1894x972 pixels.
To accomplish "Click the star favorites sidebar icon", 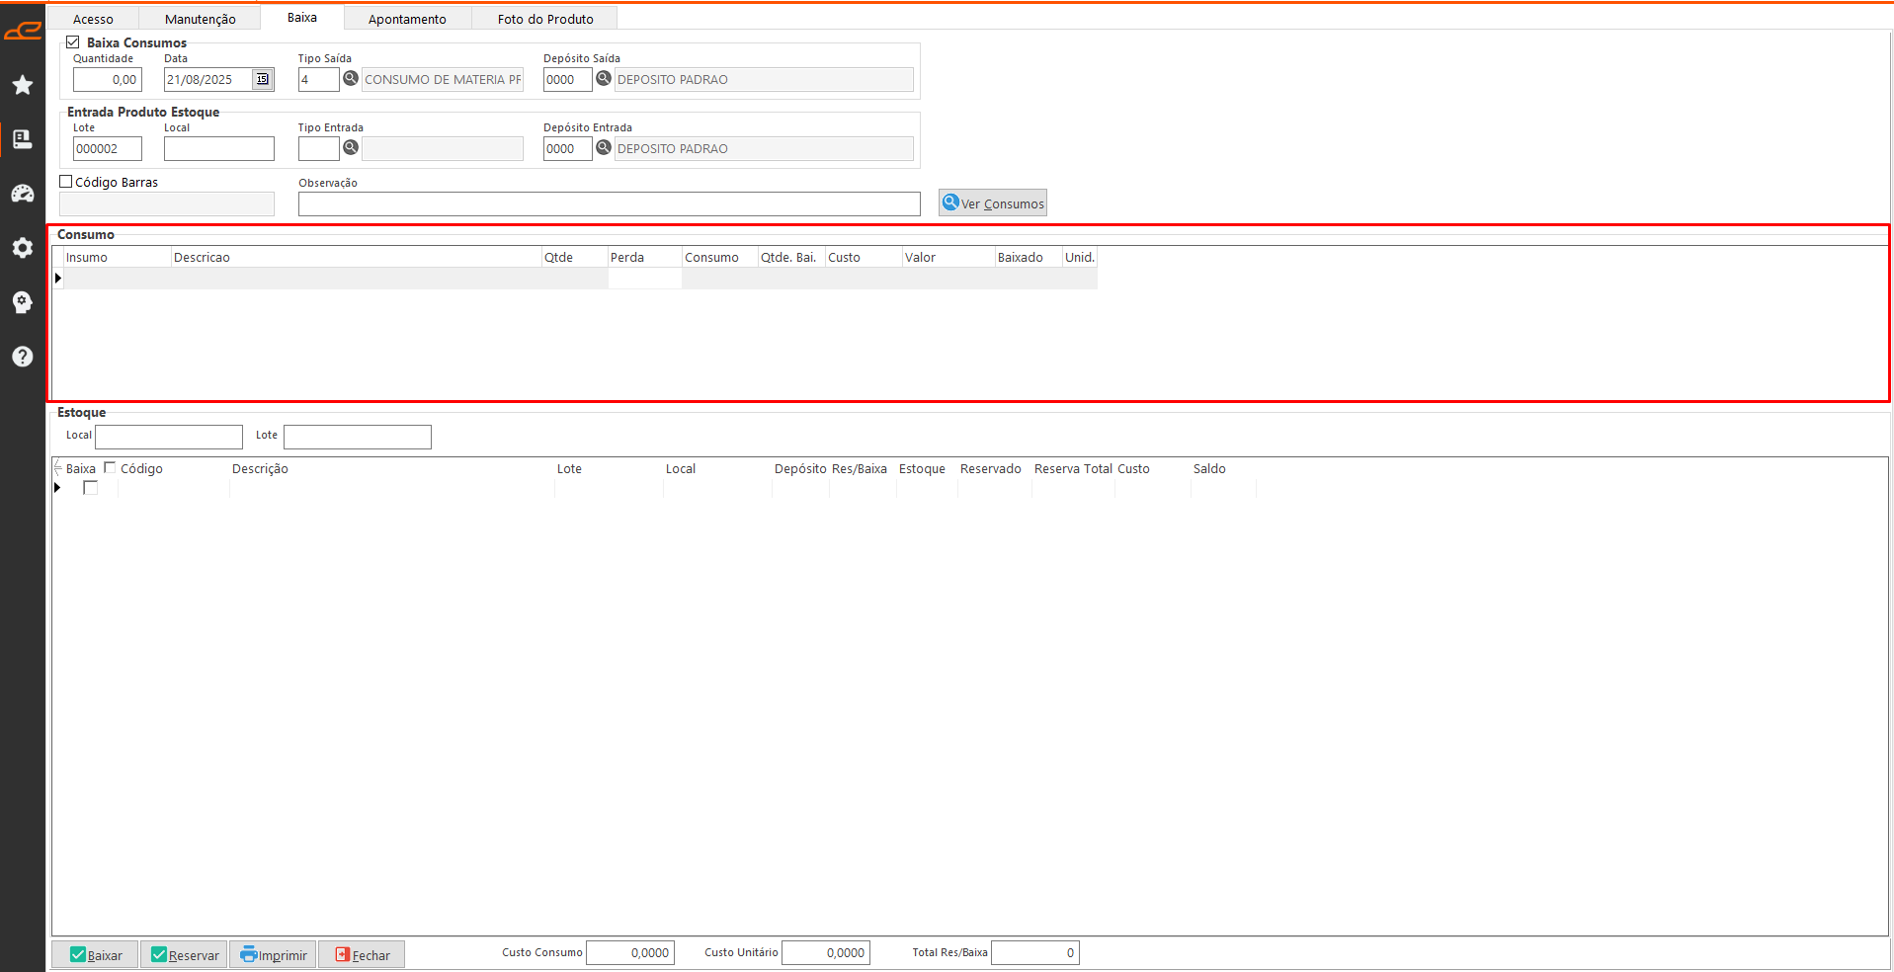I will (22, 85).
